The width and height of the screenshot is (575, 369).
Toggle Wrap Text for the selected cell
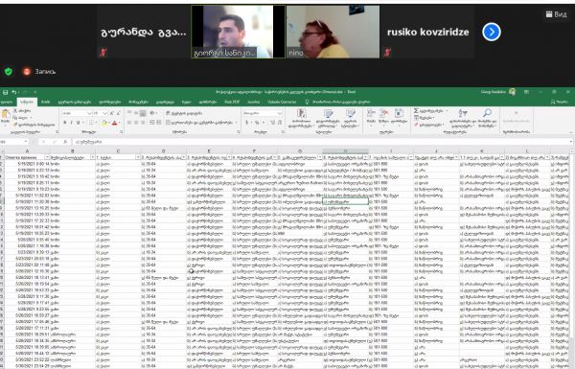click(x=183, y=113)
